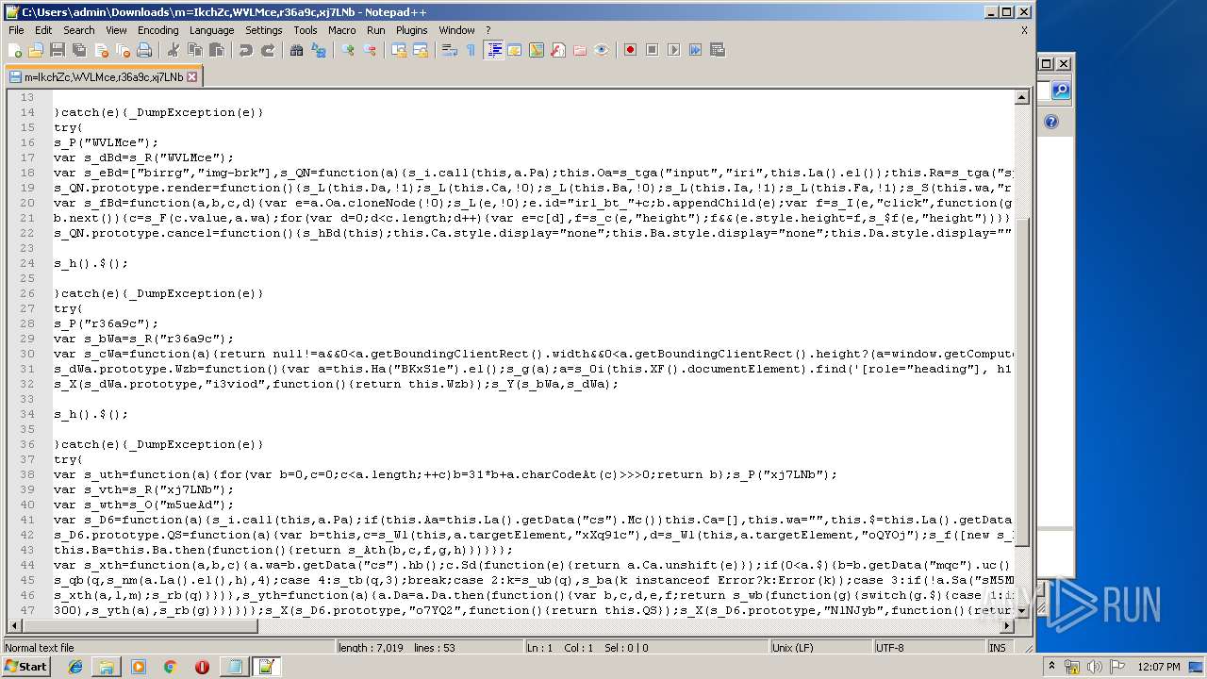Run macro multiple times icon
This screenshot has height=679, width=1207.
695,50
